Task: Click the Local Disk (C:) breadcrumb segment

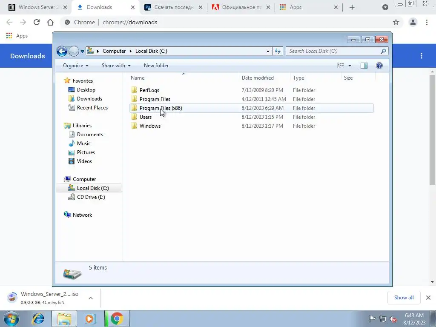Action: click(x=151, y=51)
